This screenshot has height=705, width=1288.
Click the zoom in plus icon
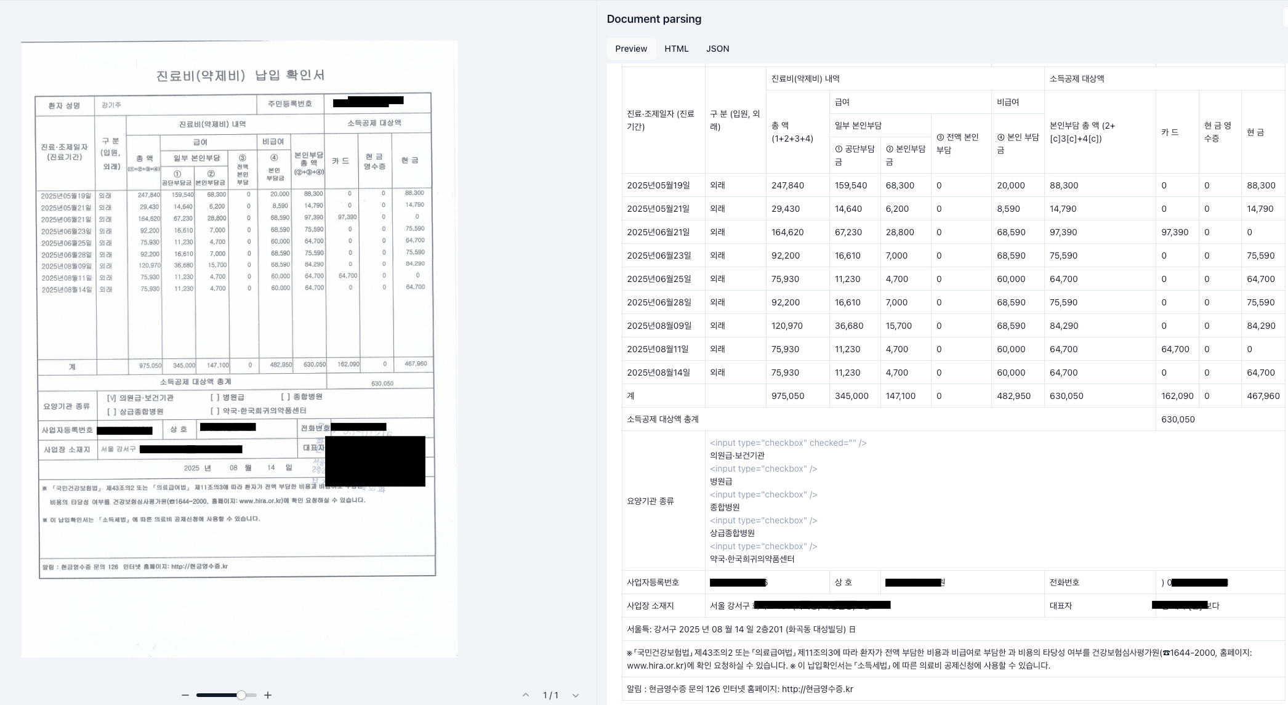pos(268,695)
